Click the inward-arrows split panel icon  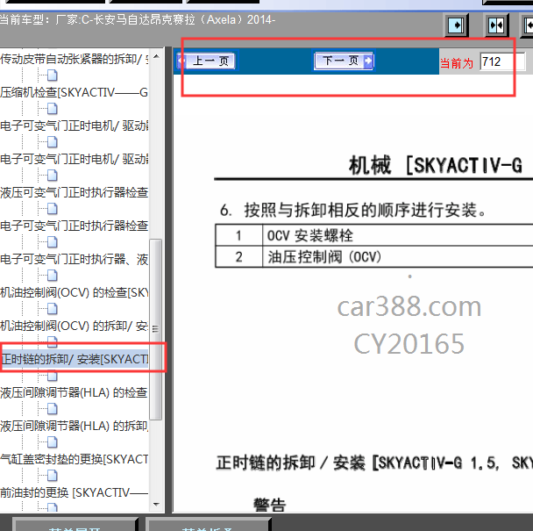[496, 25]
